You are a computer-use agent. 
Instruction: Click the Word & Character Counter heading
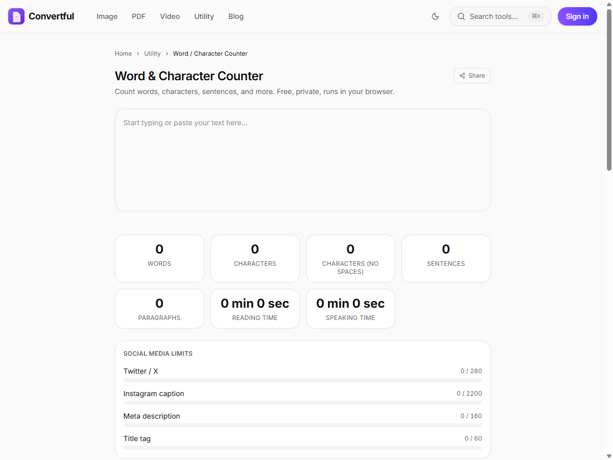(x=189, y=76)
